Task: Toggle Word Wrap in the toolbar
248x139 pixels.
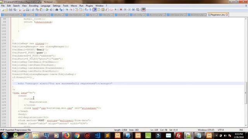Action: [86, 10]
